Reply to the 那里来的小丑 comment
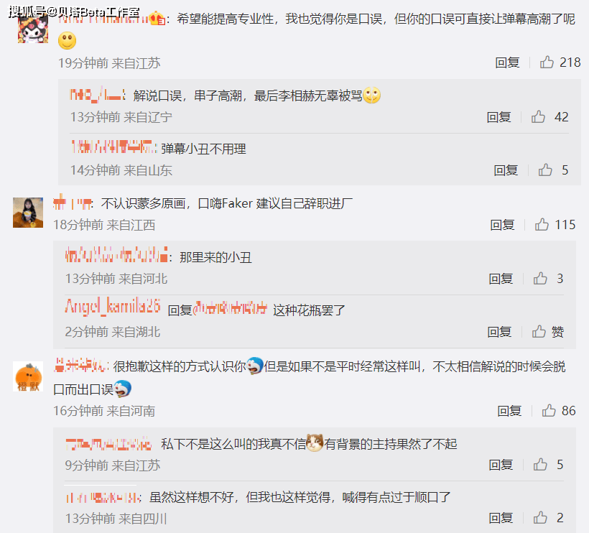This screenshot has width=589, height=533. point(501,279)
